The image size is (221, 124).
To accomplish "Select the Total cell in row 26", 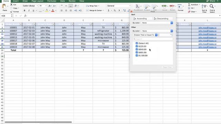I will coord(13,50).
